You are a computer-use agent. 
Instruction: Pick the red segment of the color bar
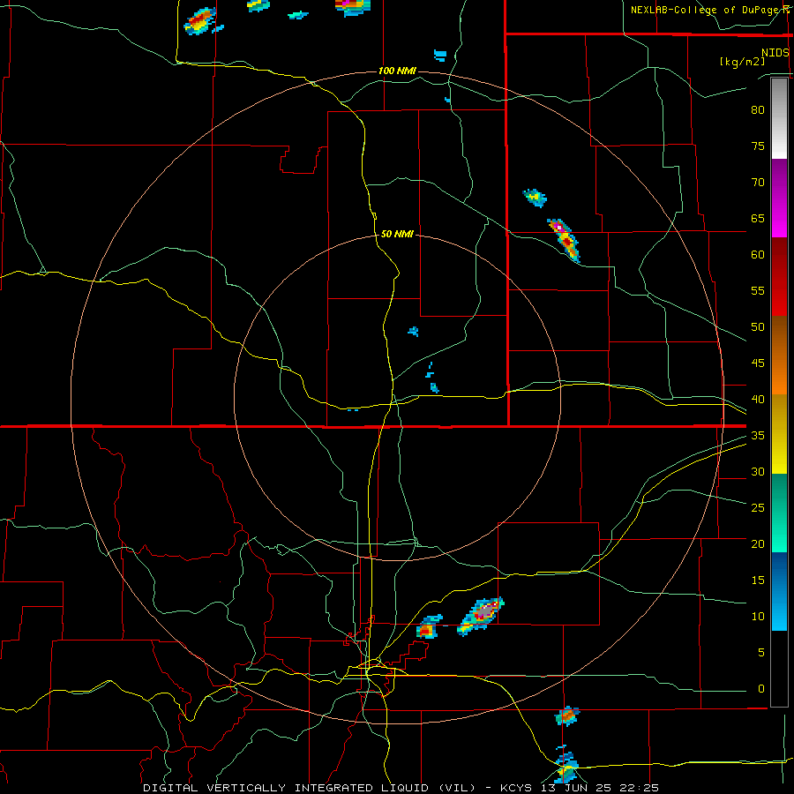tap(779, 277)
